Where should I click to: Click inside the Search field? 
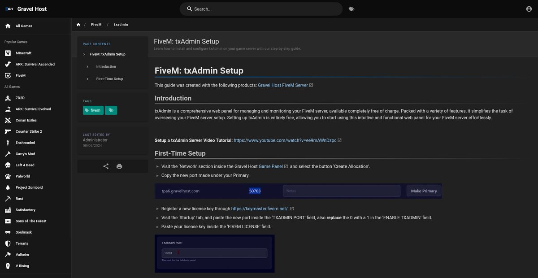261,9
